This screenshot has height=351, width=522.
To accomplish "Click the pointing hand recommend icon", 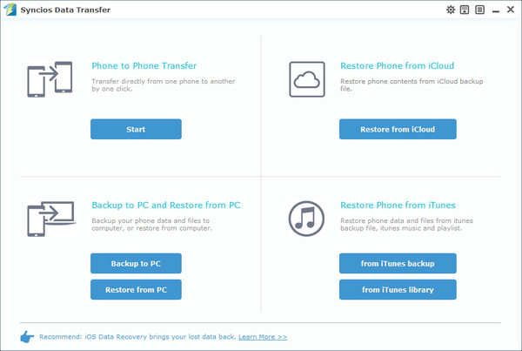I will click(26, 336).
